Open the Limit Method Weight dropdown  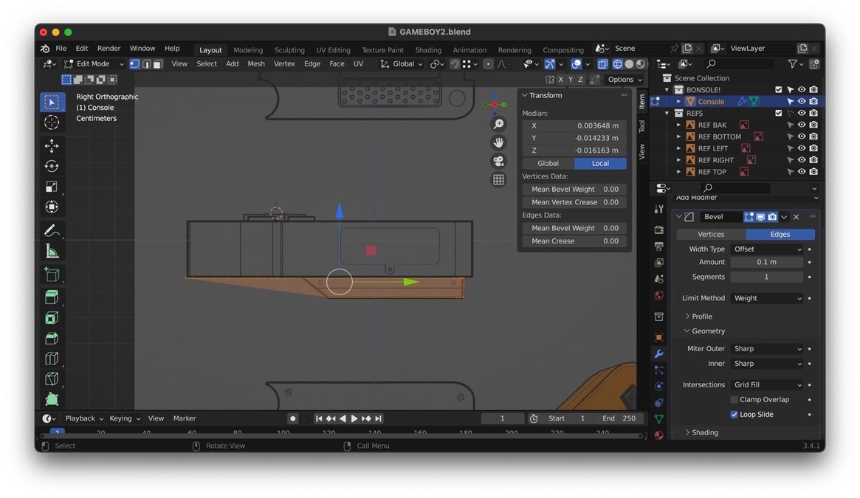point(766,298)
